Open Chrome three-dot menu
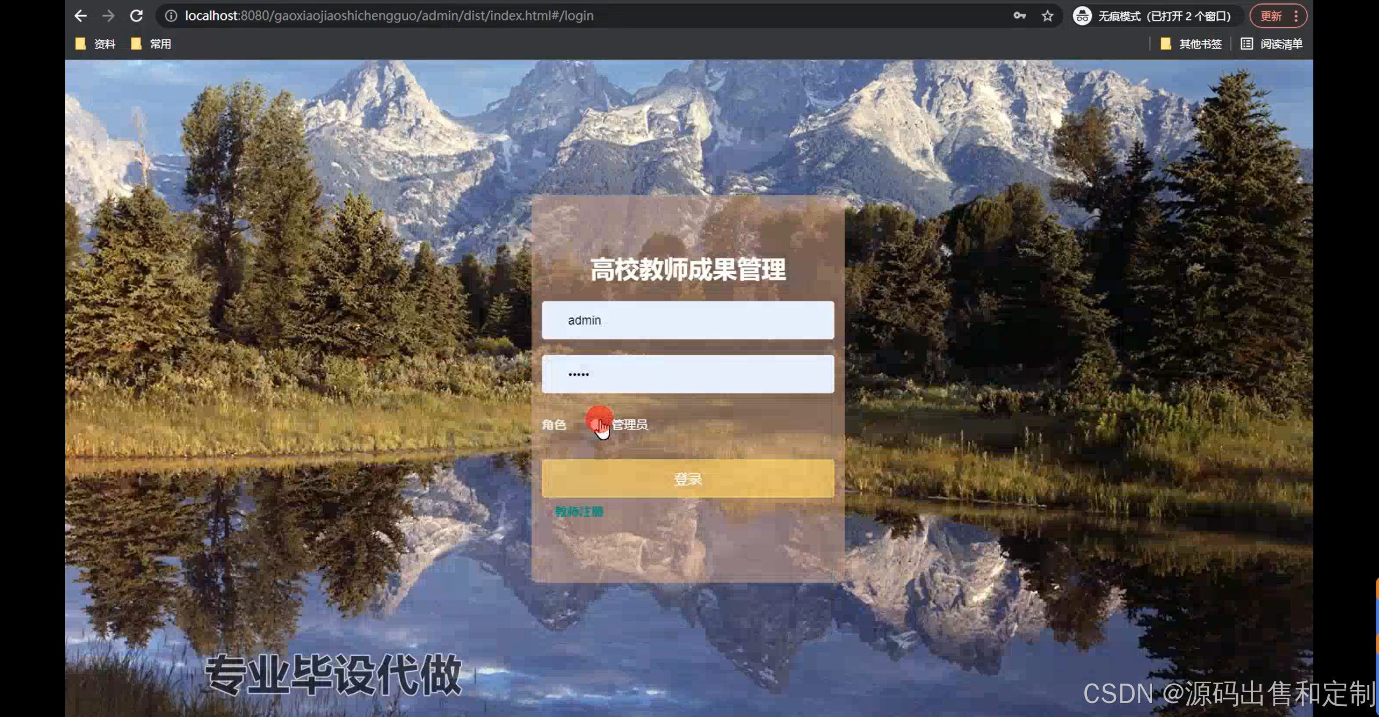 click(1296, 16)
